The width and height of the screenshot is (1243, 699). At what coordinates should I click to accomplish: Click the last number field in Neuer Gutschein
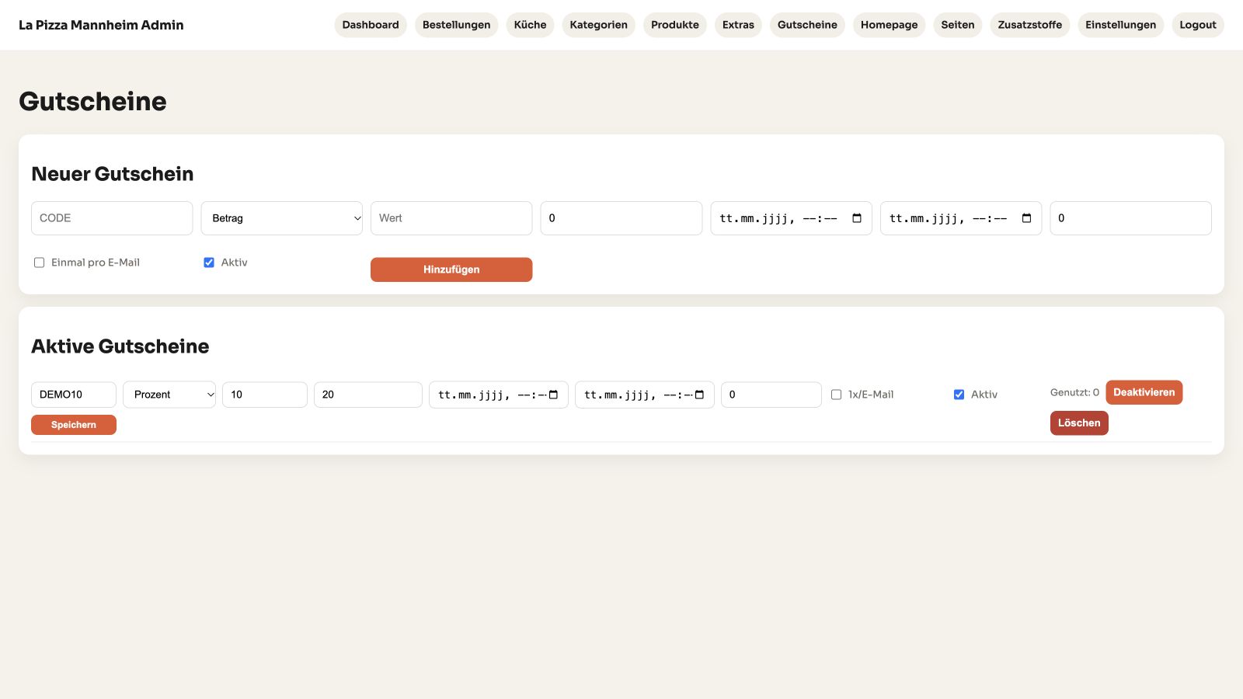(1131, 218)
